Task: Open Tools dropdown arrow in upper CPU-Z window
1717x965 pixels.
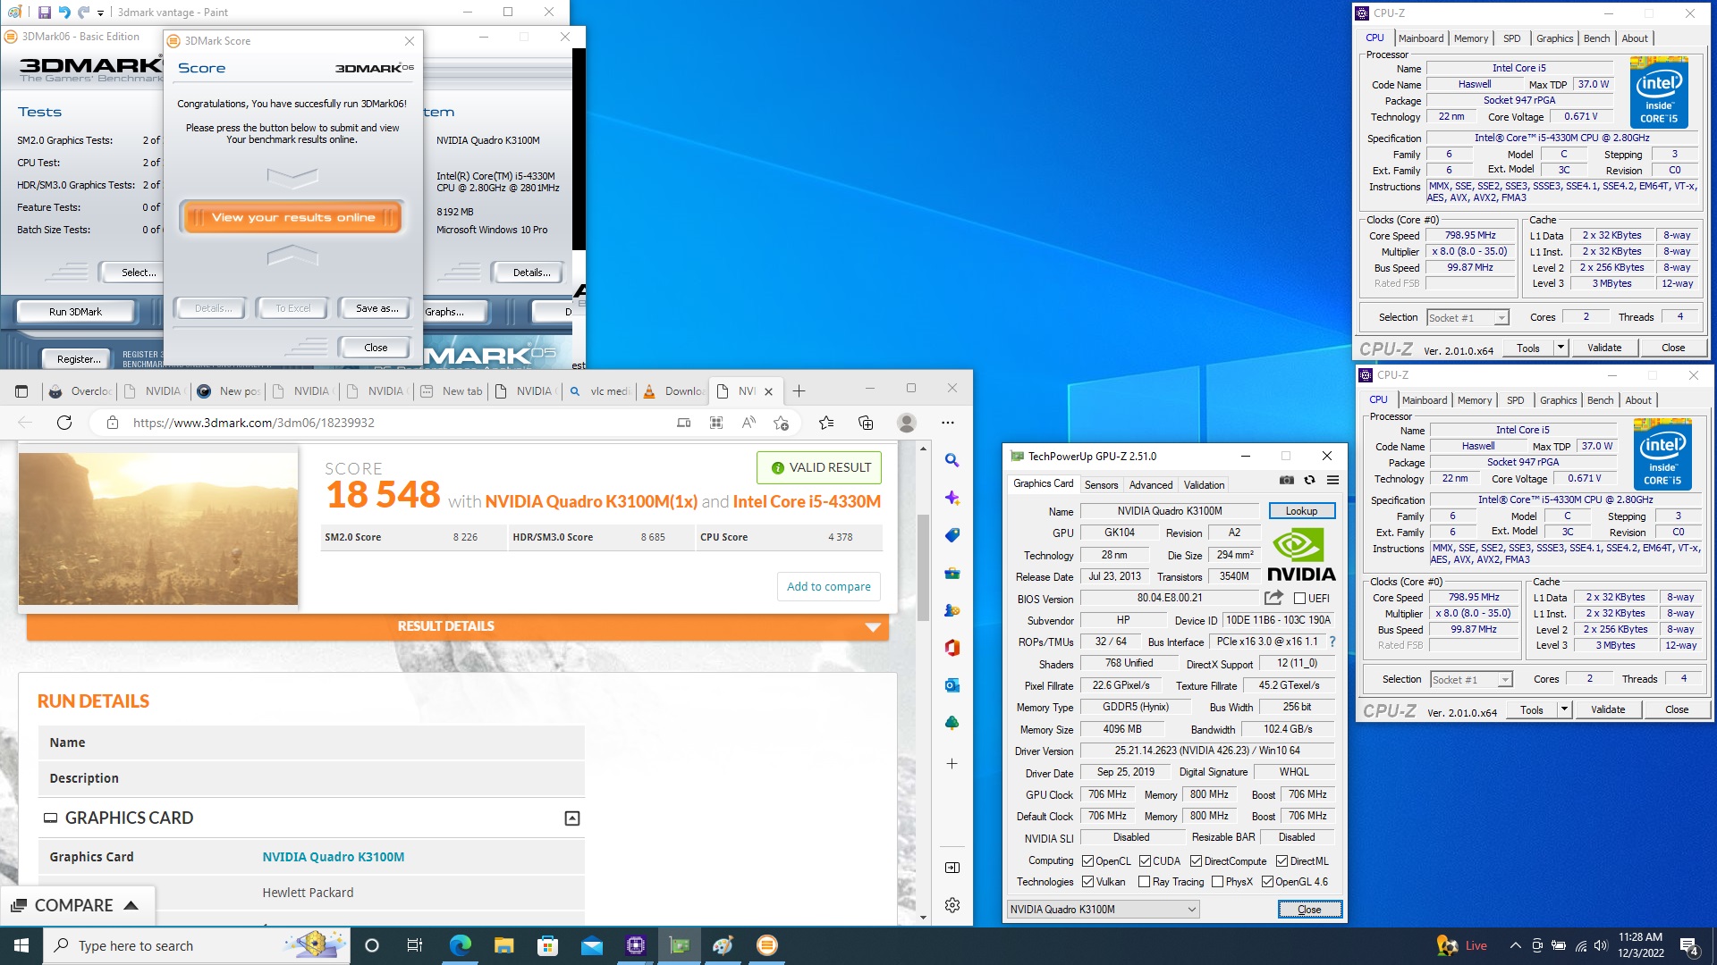Action: click(1561, 348)
